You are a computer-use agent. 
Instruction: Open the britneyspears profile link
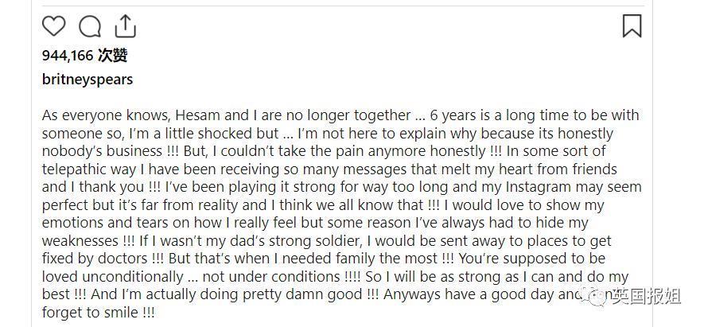[88, 80]
